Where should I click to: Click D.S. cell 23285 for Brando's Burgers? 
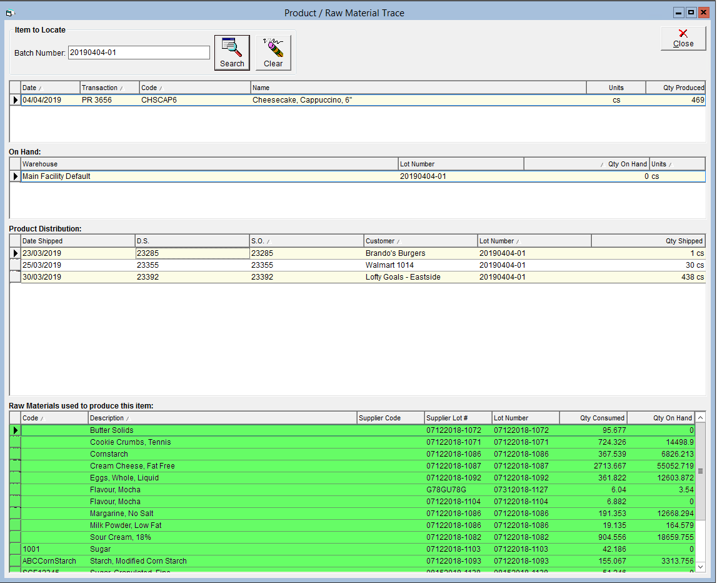pos(192,253)
